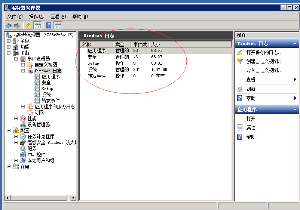Screen dimensions: 300x210
Task: Click the 服务 gear icon in the tree
Action: [x=23, y=148]
